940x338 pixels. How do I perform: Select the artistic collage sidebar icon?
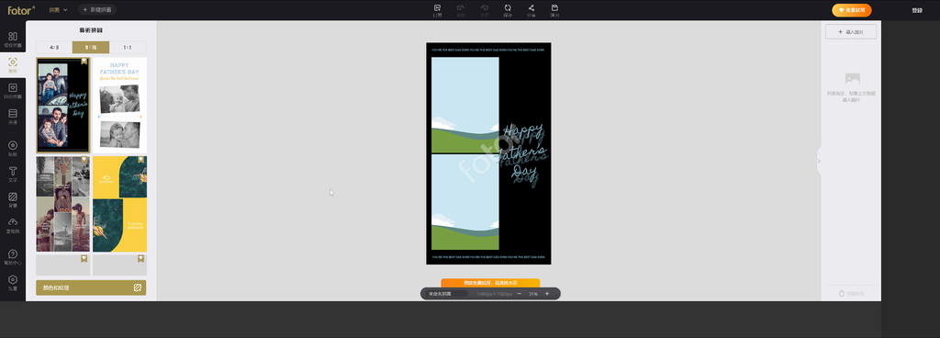tap(13, 64)
